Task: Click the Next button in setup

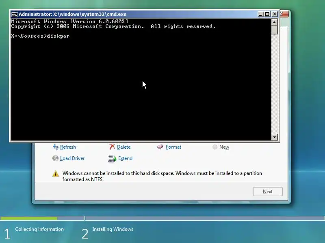Action: pos(268,192)
